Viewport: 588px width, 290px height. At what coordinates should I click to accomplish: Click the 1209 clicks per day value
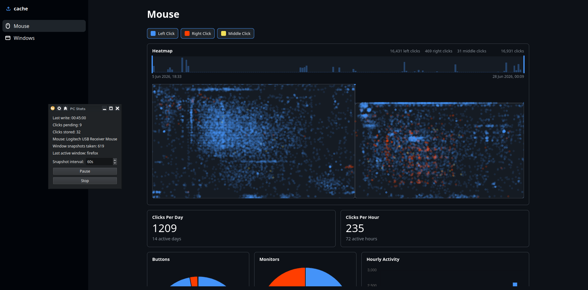point(164,228)
